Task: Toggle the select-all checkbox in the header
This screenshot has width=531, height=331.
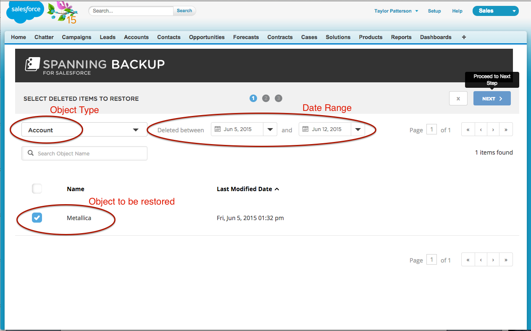Action: 37,189
